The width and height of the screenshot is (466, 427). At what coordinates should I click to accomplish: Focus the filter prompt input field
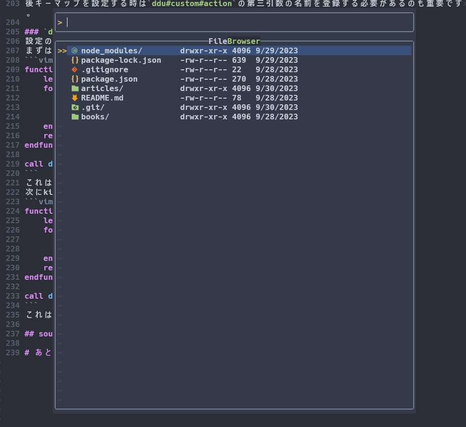tap(234, 22)
